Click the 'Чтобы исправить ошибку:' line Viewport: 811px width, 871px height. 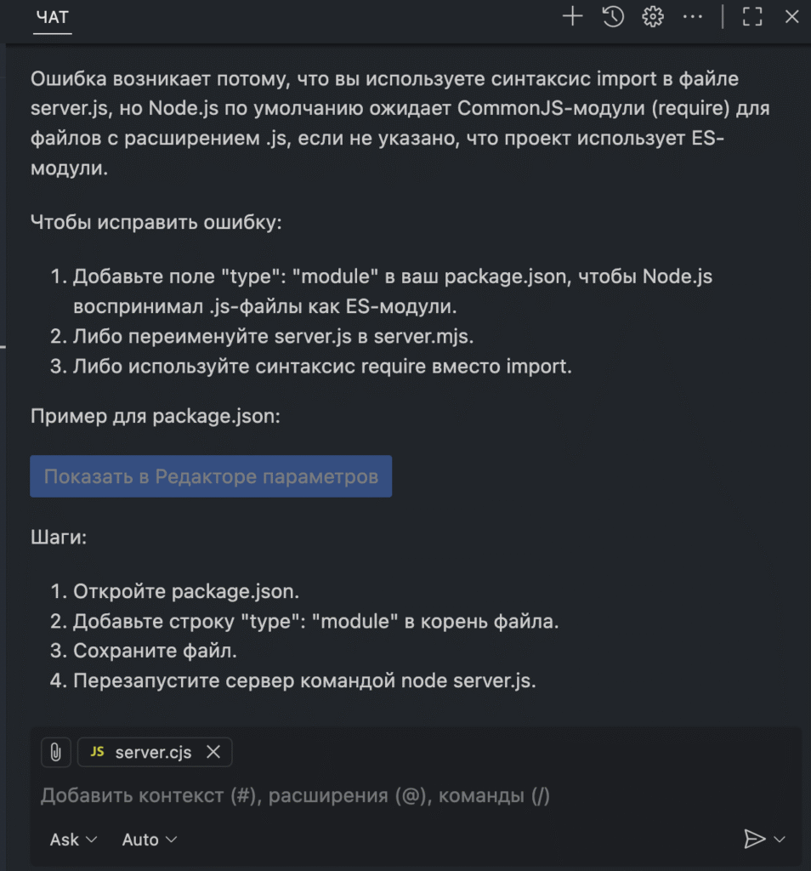pos(156,223)
